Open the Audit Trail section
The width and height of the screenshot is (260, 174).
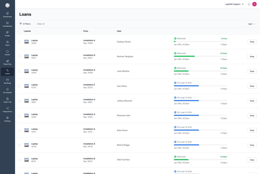click(7, 100)
